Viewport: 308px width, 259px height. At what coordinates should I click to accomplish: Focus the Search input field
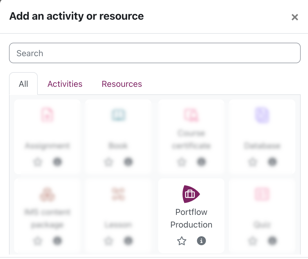(155, 53)
